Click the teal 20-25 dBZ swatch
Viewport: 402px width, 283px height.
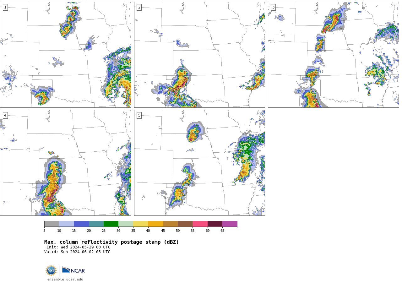[x=96, y=224]
